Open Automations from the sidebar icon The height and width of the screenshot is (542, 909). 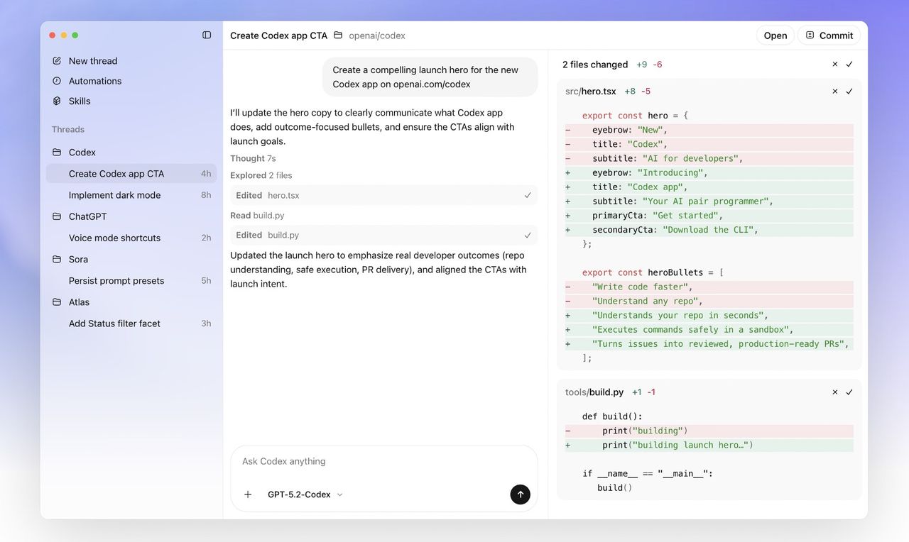[x=58, y=80]
